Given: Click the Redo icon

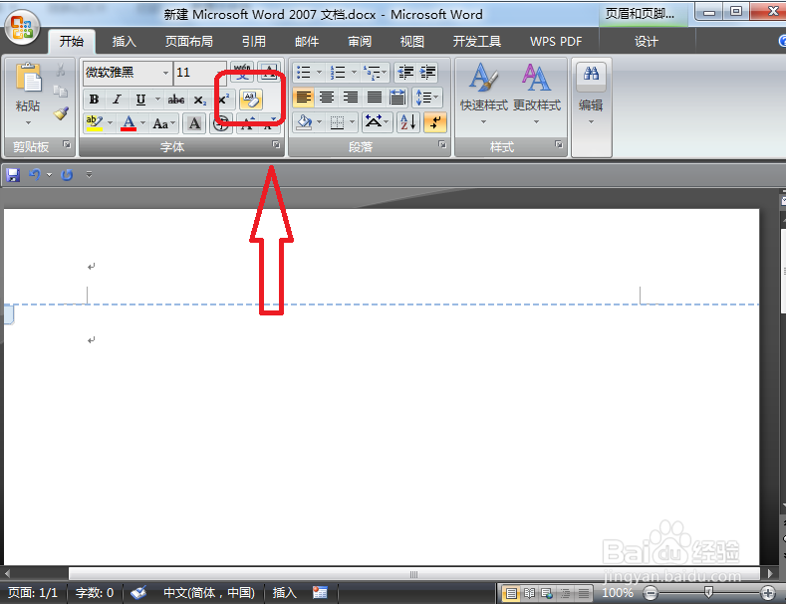Looking at the screenshot, I should click(x=67, y=175).
